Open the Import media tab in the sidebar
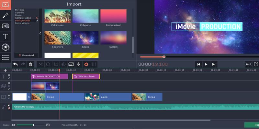This screenshot has height=129, width=259. coord(6,5)
